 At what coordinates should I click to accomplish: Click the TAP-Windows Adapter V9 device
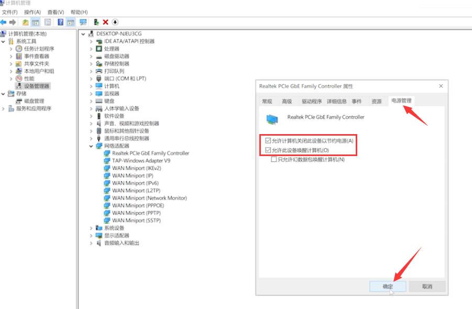coord(141,161)
